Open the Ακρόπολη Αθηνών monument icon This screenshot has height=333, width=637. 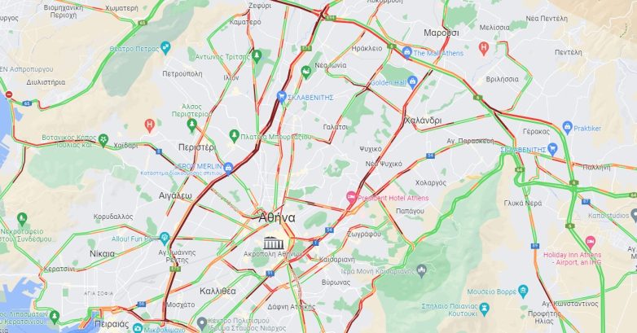(274, 243)
